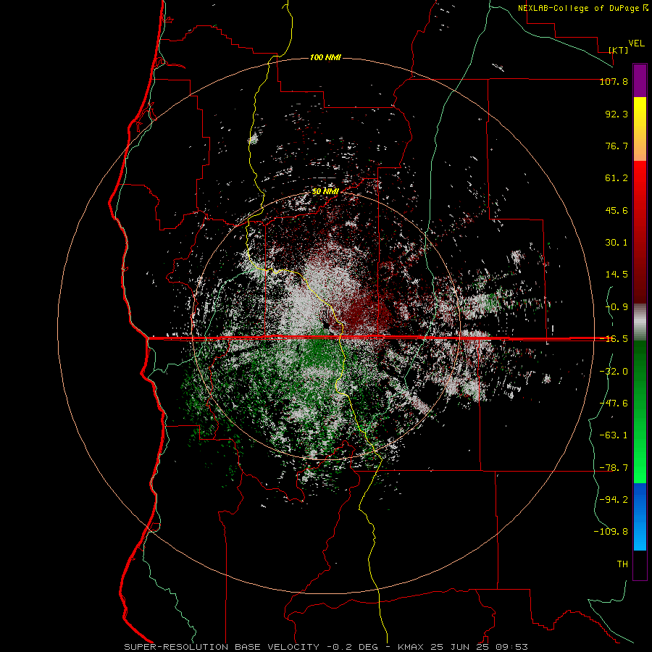Viewport: 652px width, 652px height.
Task: Click the TH legend label
Action: click(622, 564)
